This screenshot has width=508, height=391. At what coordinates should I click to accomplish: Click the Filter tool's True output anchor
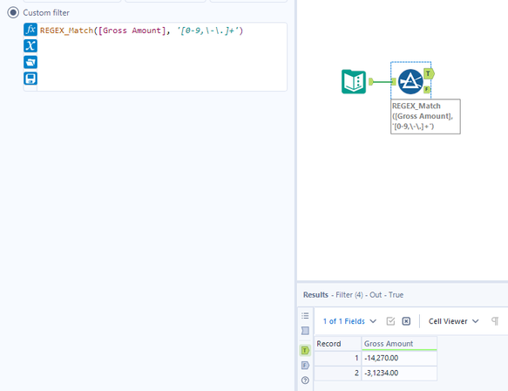pyautogui.click(x=429, y=73)
